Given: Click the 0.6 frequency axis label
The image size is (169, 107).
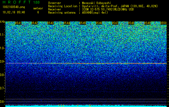Looking at the screenshot, I should click(2, 102).
